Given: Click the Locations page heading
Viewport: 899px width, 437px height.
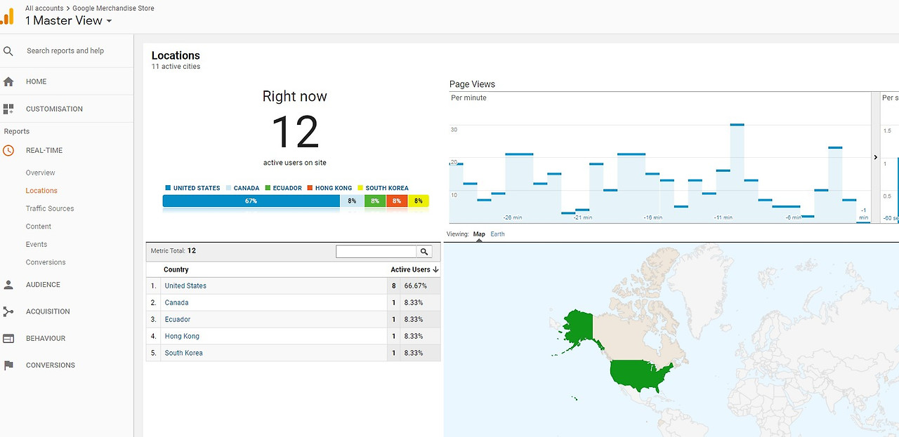Looking at the screenshot, I should tap(176, 55).
